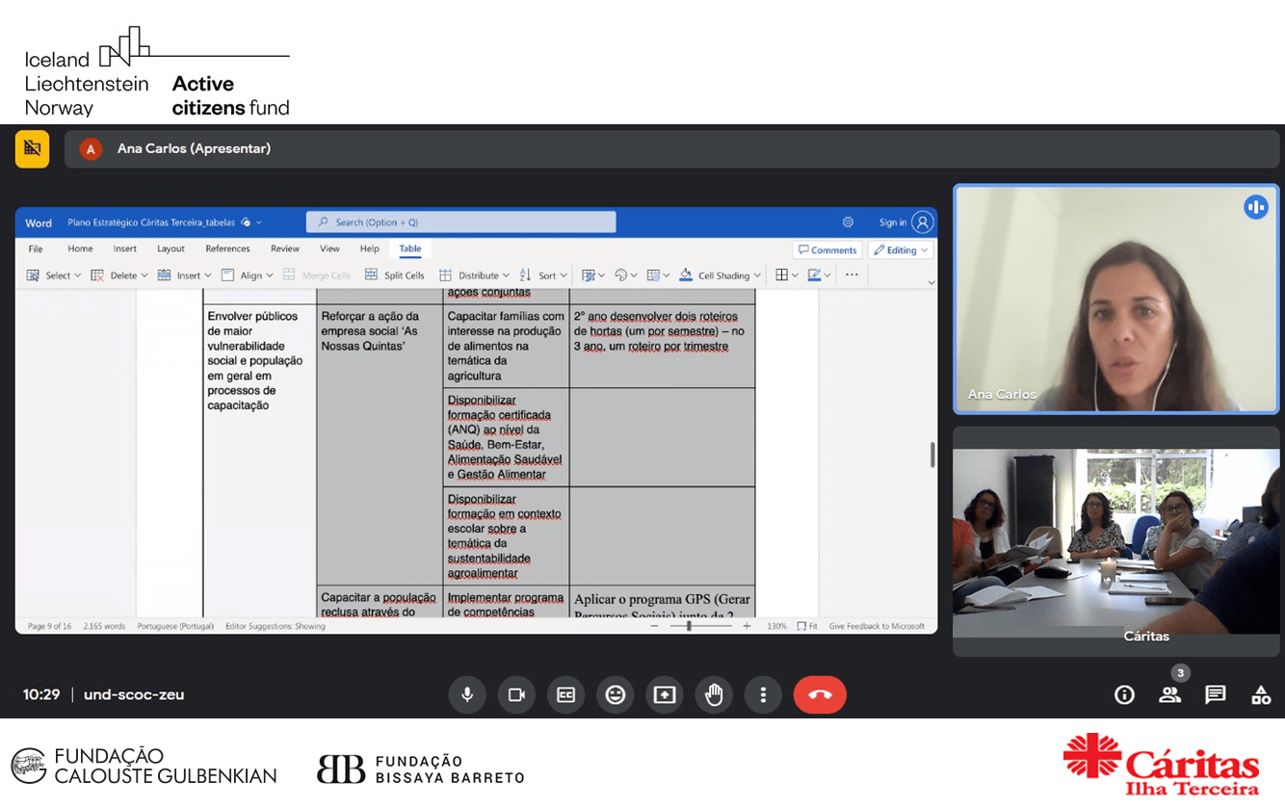Show the participants list
This screenshot has width=1285, height=808.
[1170, 694]
